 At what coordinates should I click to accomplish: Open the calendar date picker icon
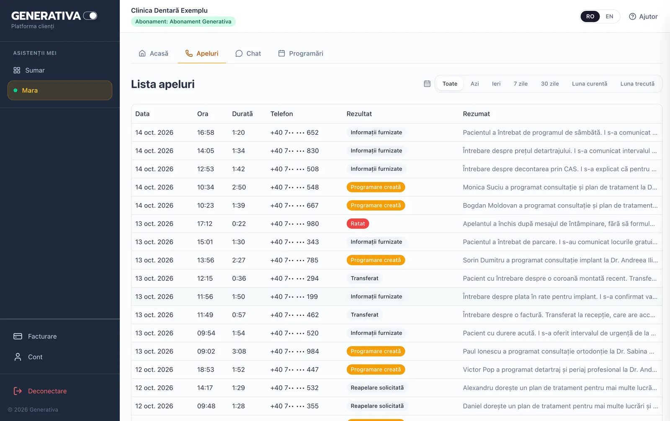coord(427,84)
